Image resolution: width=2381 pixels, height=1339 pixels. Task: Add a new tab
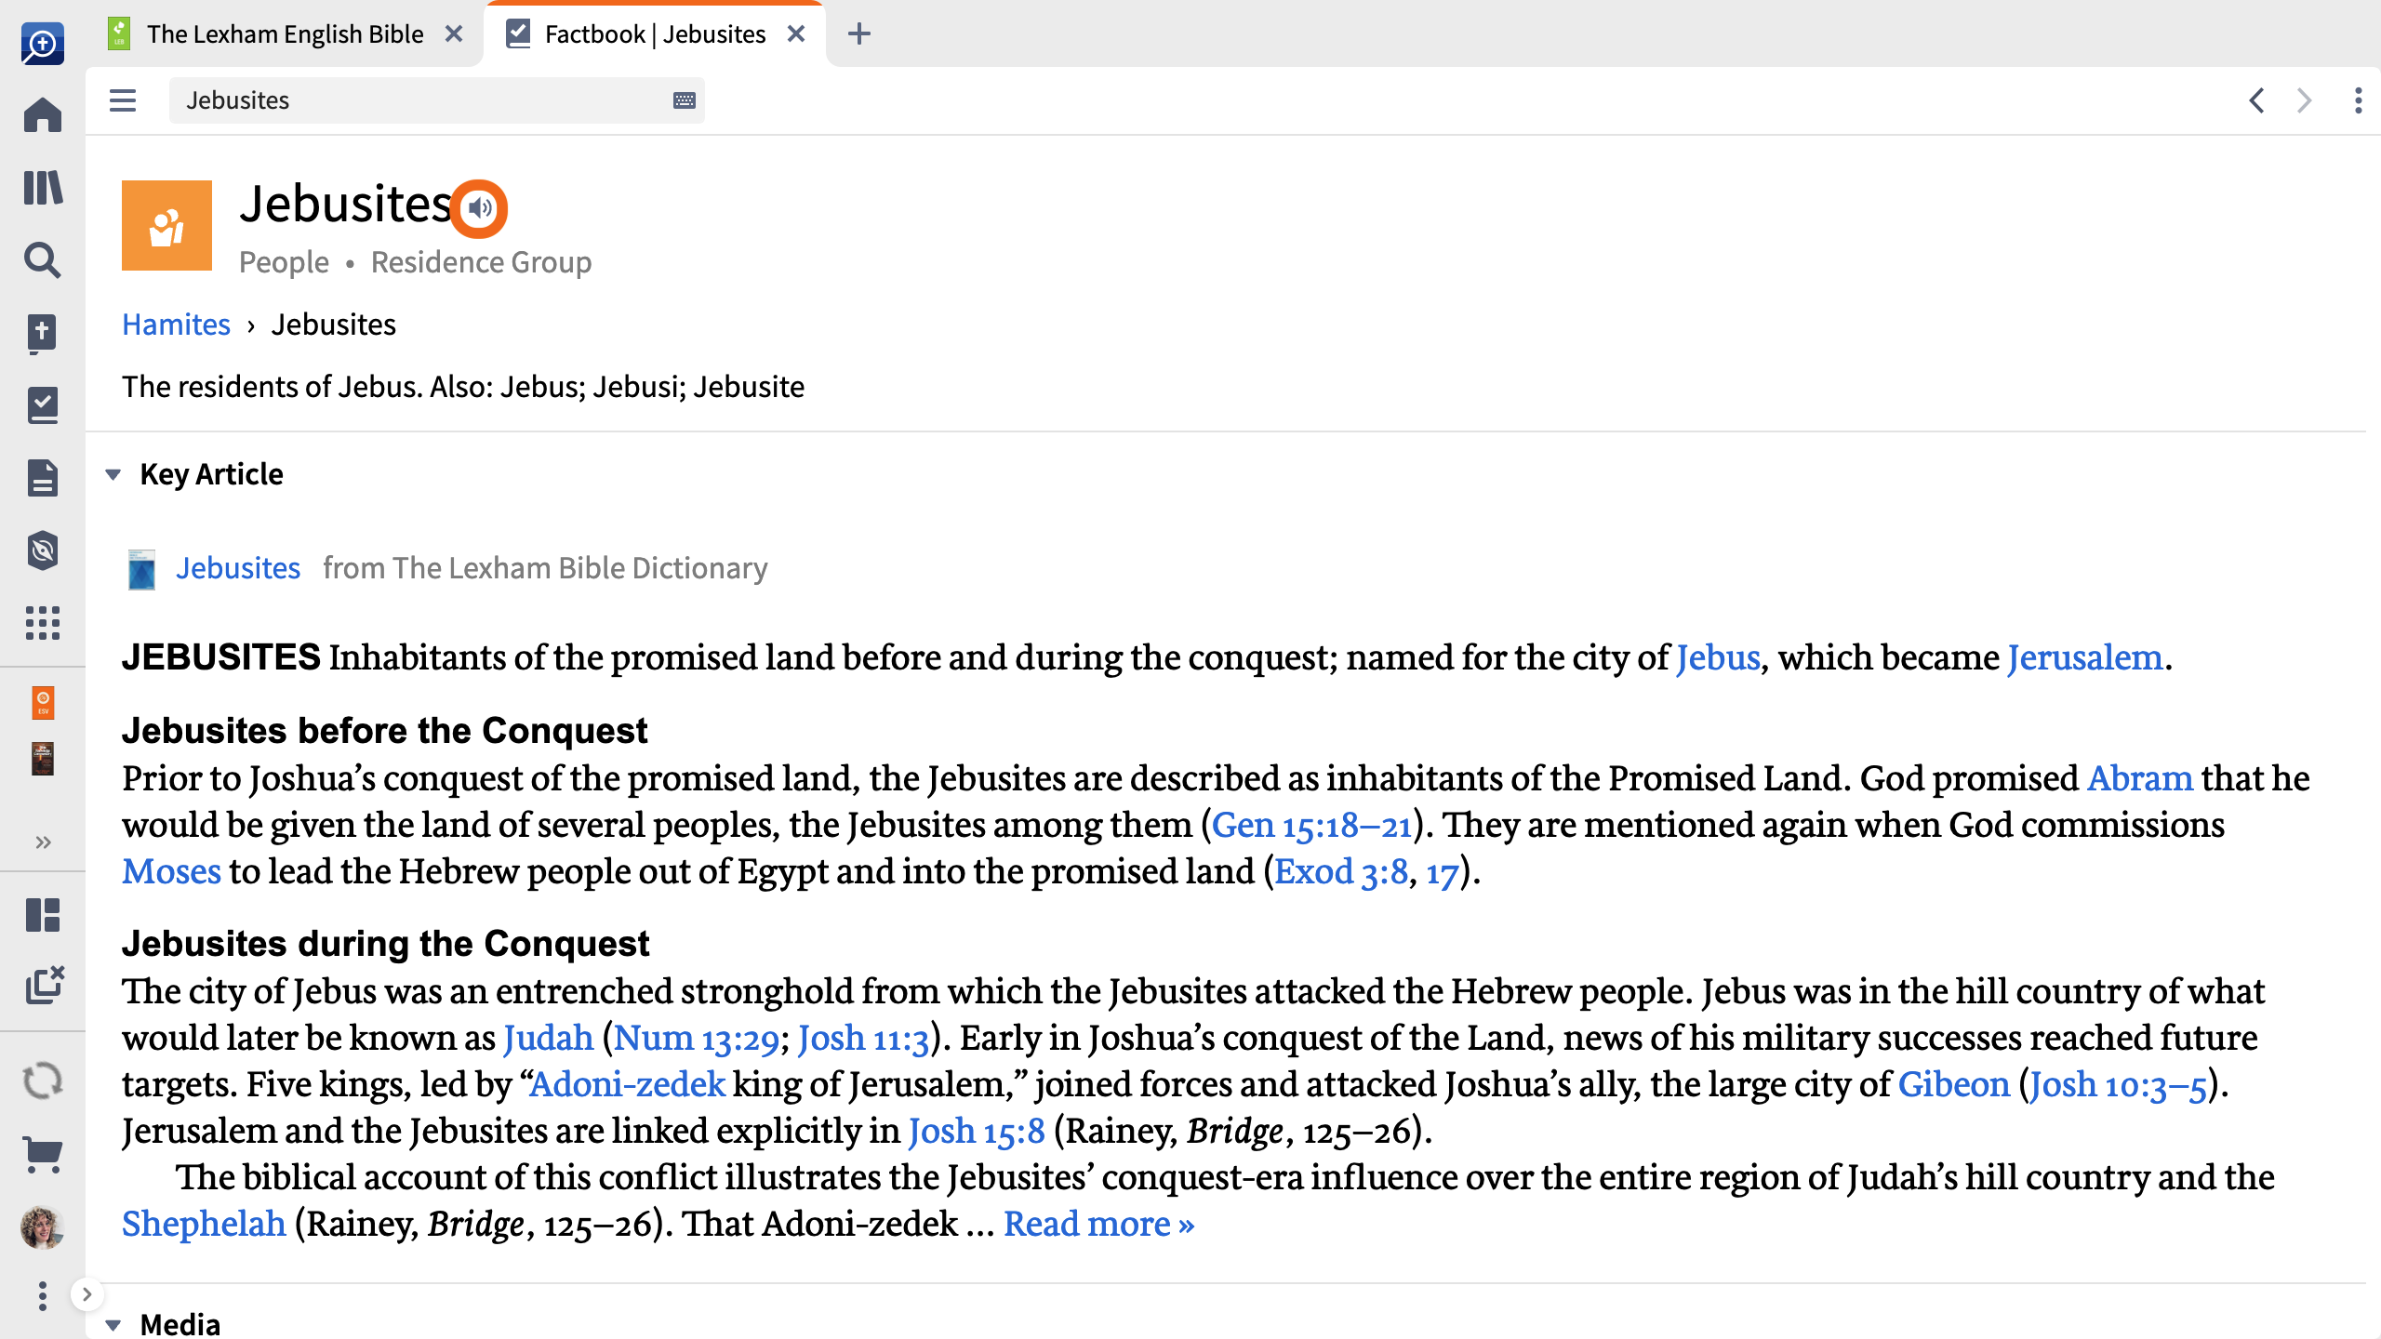(859, 34)
